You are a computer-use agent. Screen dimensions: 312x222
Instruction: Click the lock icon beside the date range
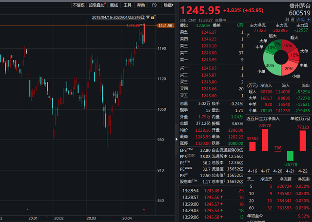(x=153, y=18)
